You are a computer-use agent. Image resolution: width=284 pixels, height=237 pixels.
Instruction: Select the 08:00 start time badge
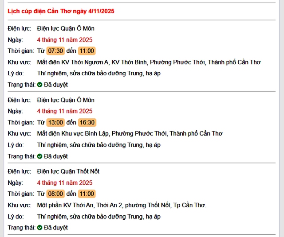point(55,194)
